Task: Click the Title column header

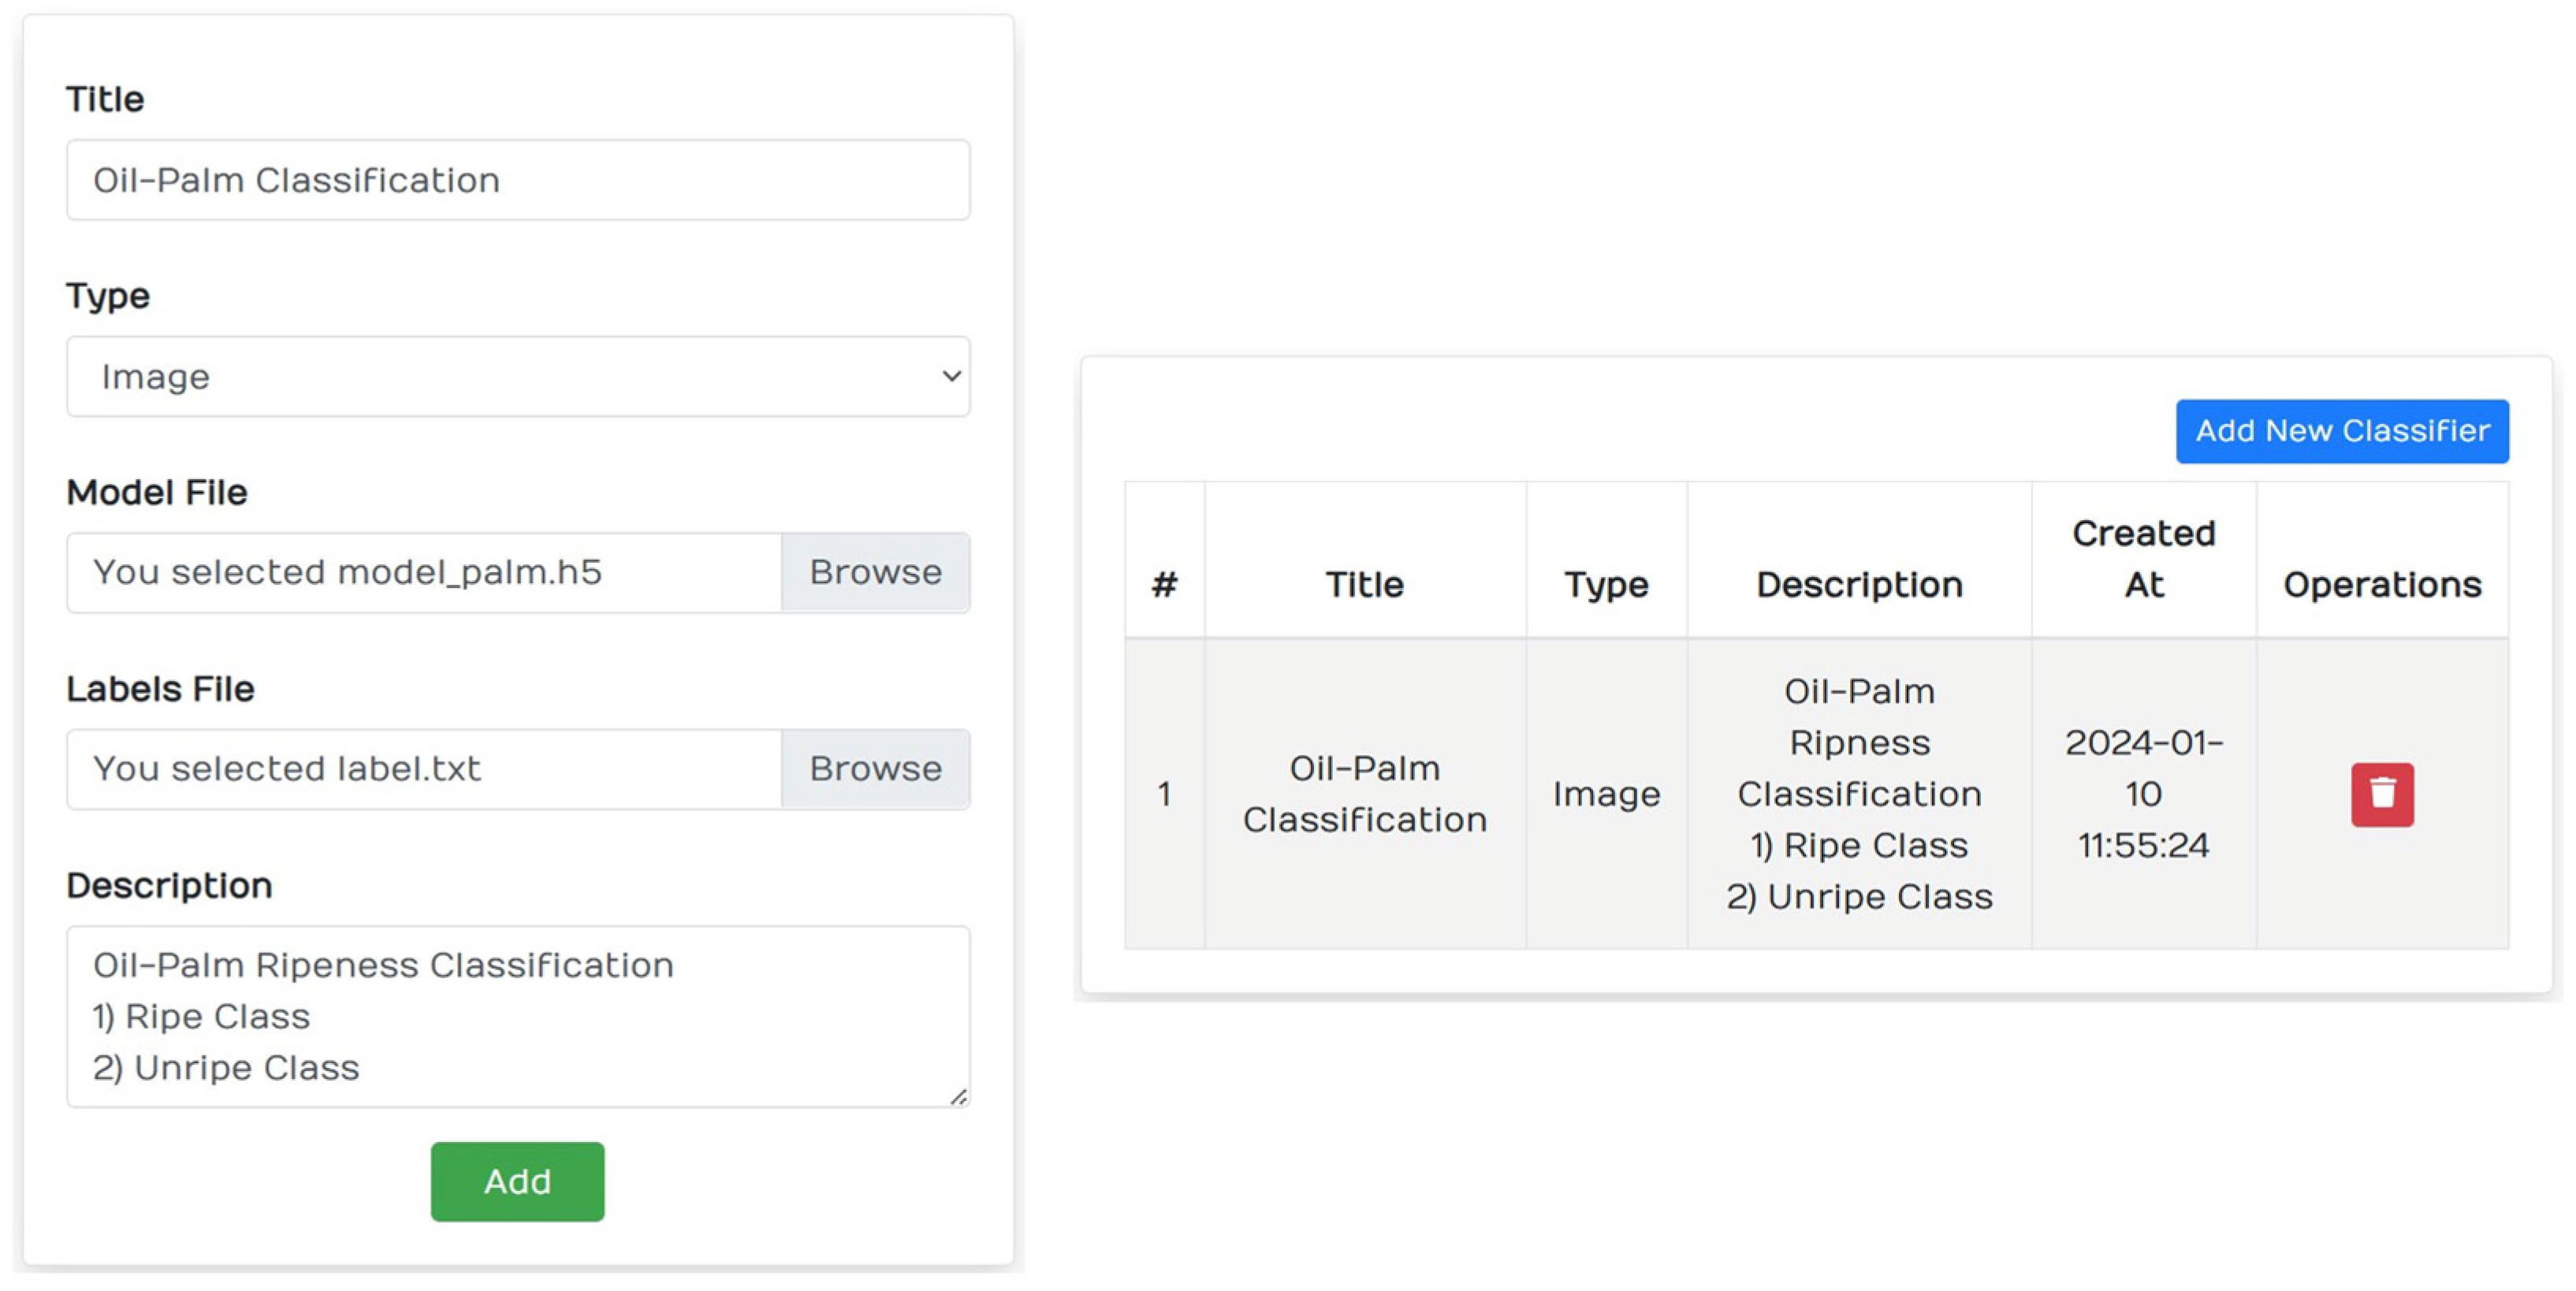Action: pyautogui.click(x=1364, y=584)
